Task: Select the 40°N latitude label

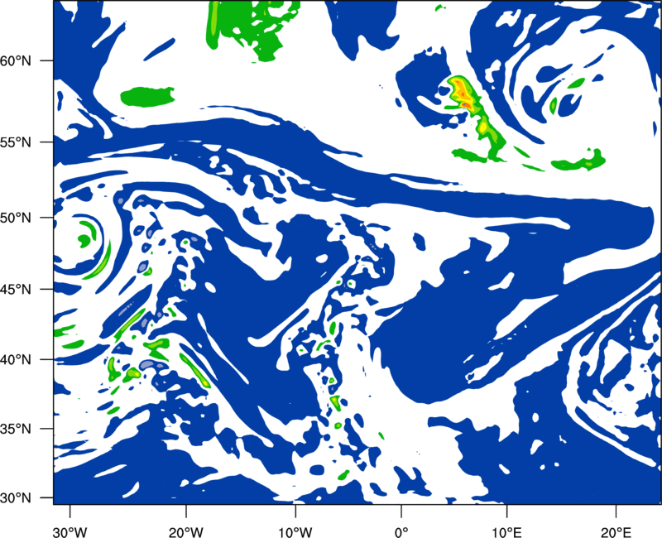Action: [16, 359]
